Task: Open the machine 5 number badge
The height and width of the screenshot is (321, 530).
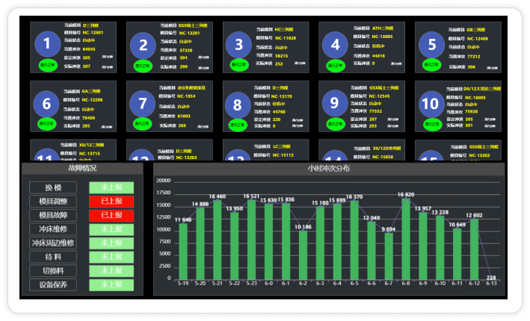Action: click(x=431, y=44)
